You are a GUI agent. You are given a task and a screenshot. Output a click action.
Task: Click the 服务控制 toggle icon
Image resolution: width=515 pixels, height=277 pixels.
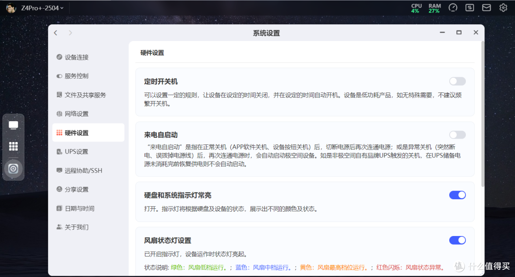(59, 76)
